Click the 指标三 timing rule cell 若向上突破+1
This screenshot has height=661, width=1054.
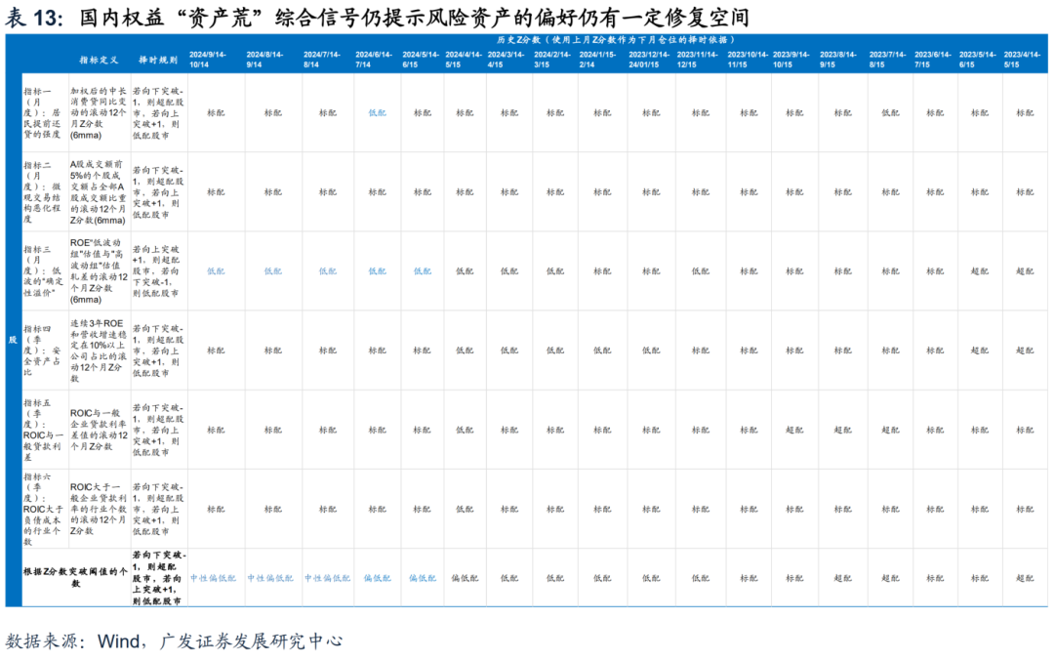156,271
